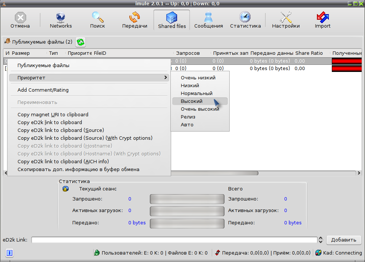Open Поиск magnifier icon

click(98, 17)
